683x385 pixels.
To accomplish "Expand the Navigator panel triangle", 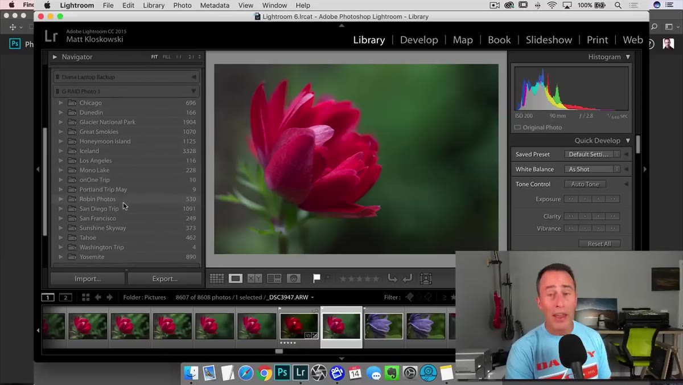I will (x=55, y=57).
